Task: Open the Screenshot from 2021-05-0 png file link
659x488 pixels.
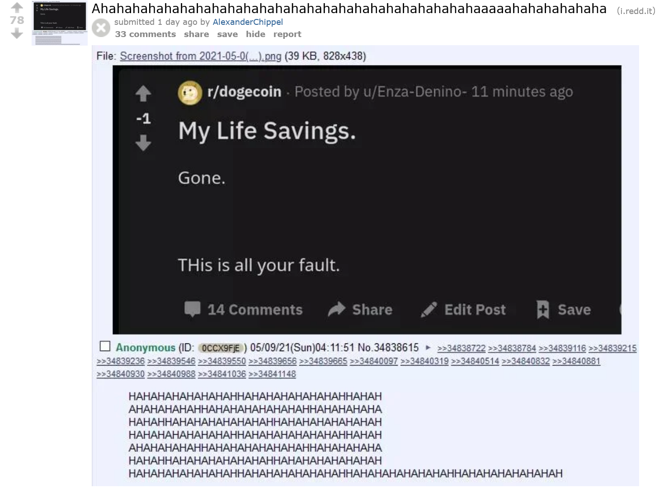Action: click(201, 56)
